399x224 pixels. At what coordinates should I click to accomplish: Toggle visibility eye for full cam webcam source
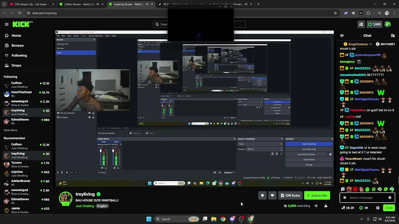tap(89, 113)
